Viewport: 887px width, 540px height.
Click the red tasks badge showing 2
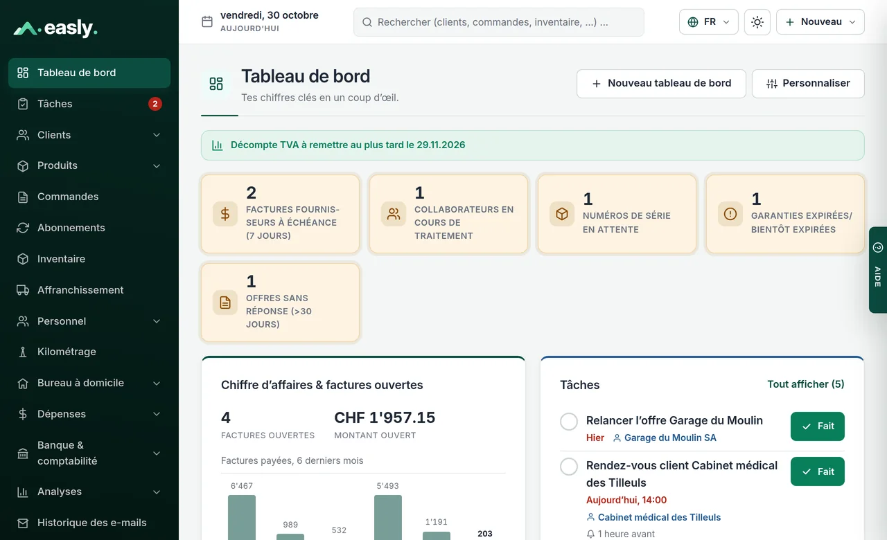[155, 104]
